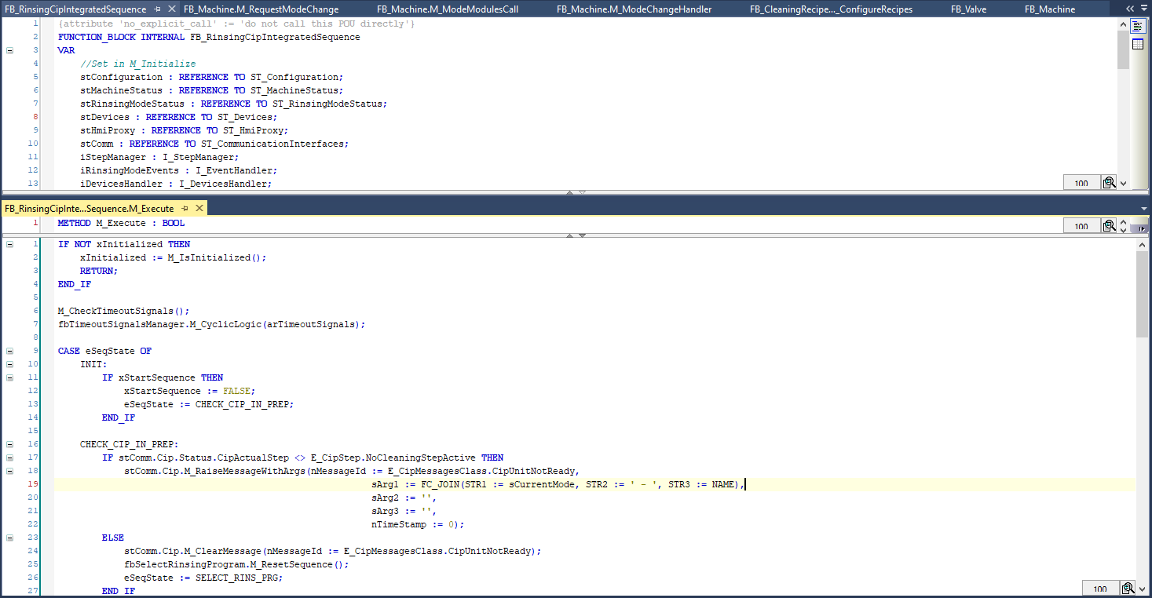Select the FB_RinsingCipIntegratedSequence tab
Viewport: 1152px width, 598px height.
(75, 9)
